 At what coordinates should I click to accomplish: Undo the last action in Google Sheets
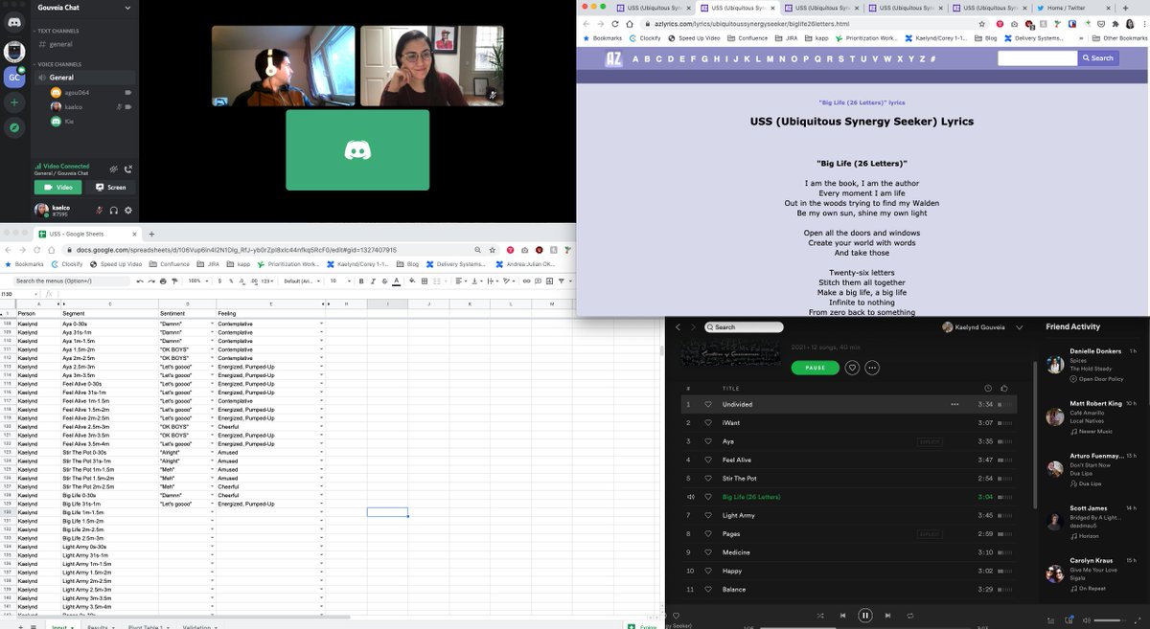click(x=140, y=281)
